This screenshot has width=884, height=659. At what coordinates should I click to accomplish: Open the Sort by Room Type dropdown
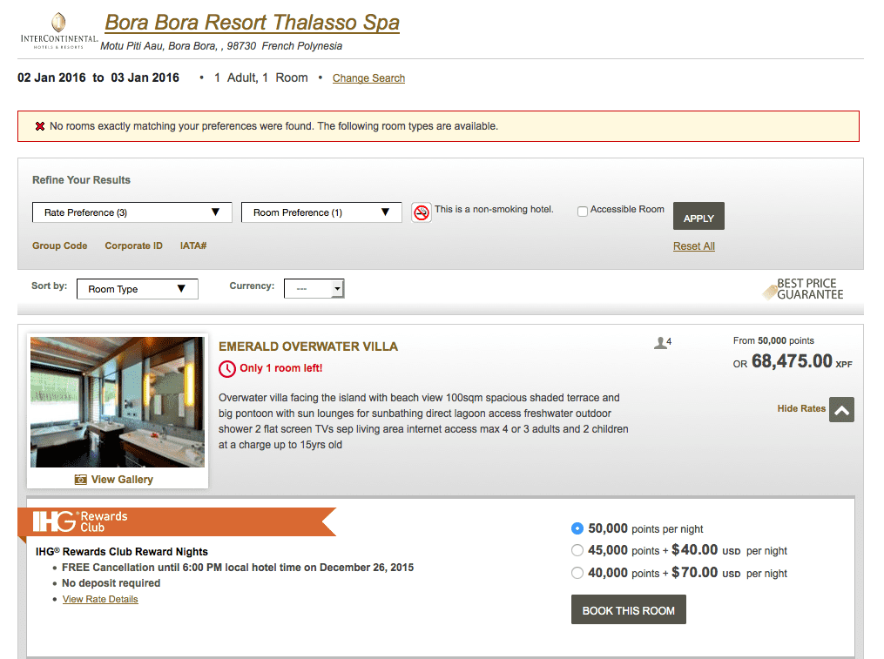137,289
